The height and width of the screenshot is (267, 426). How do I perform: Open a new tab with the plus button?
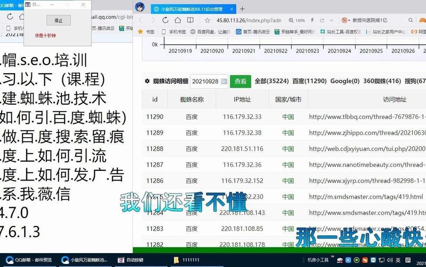click(242, 9)
